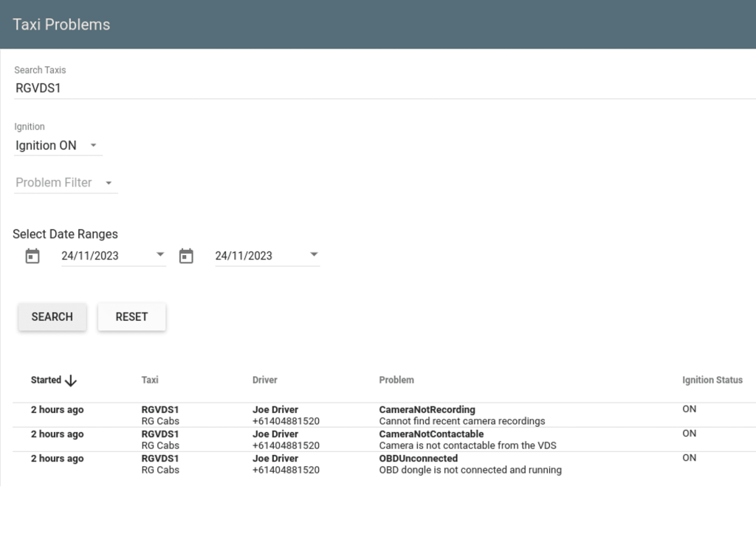Open the Ignition ON dropdown

[x=58, y=145]
